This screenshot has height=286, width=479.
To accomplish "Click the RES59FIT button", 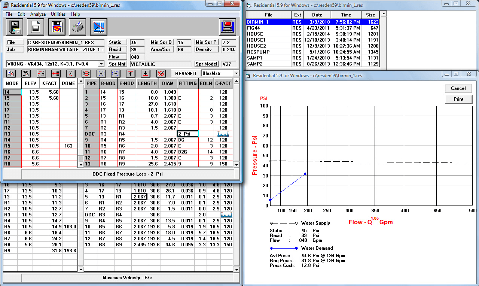I will tap(186, 73).
